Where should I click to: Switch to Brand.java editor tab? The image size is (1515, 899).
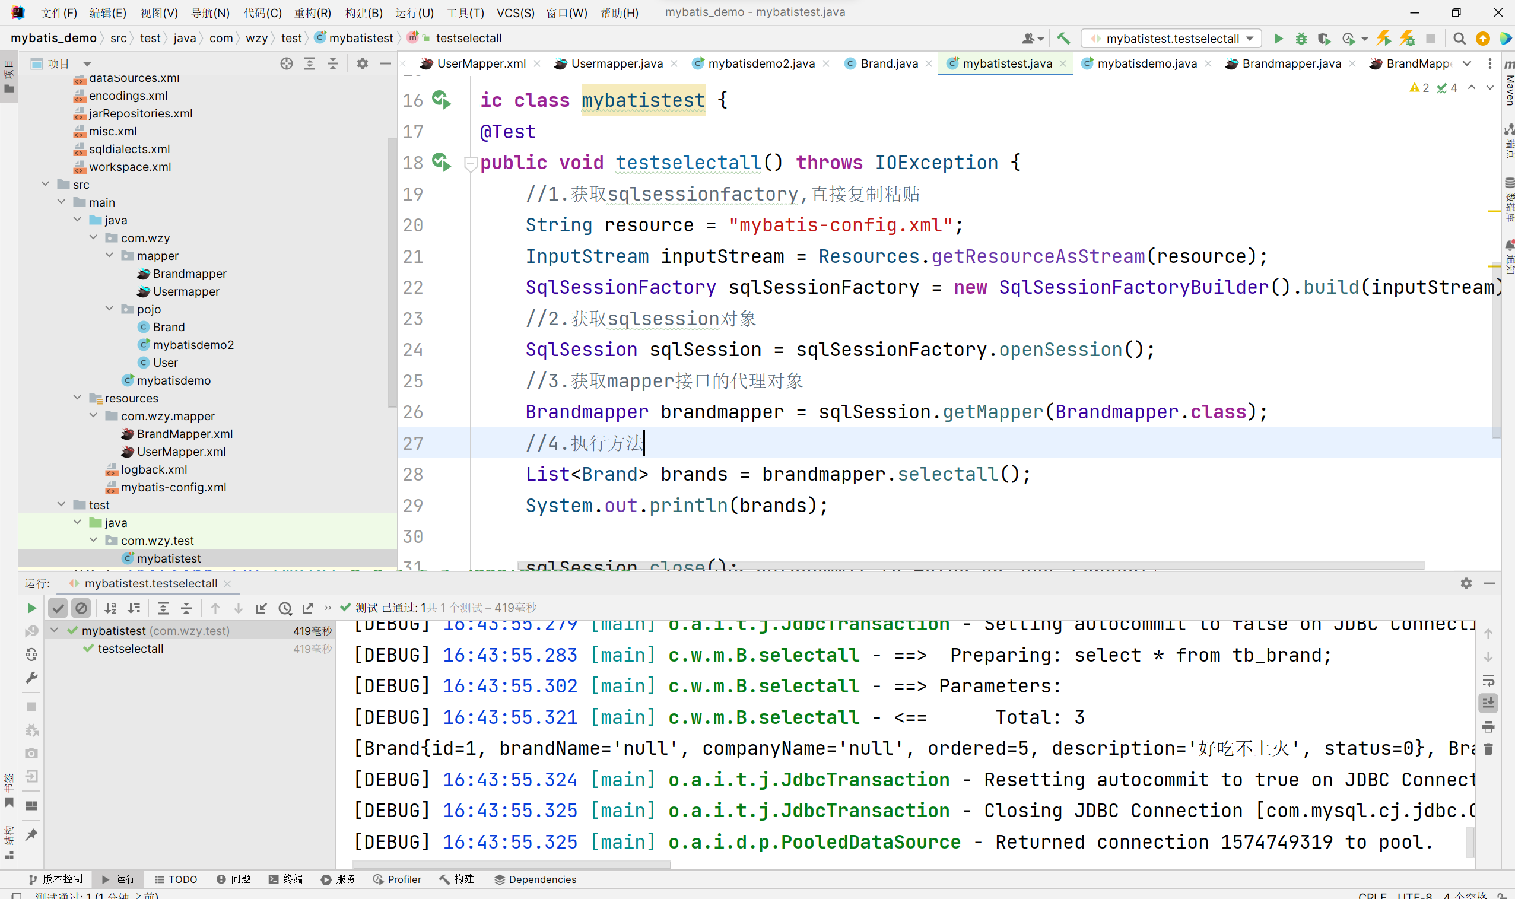[x=889, y=63]
